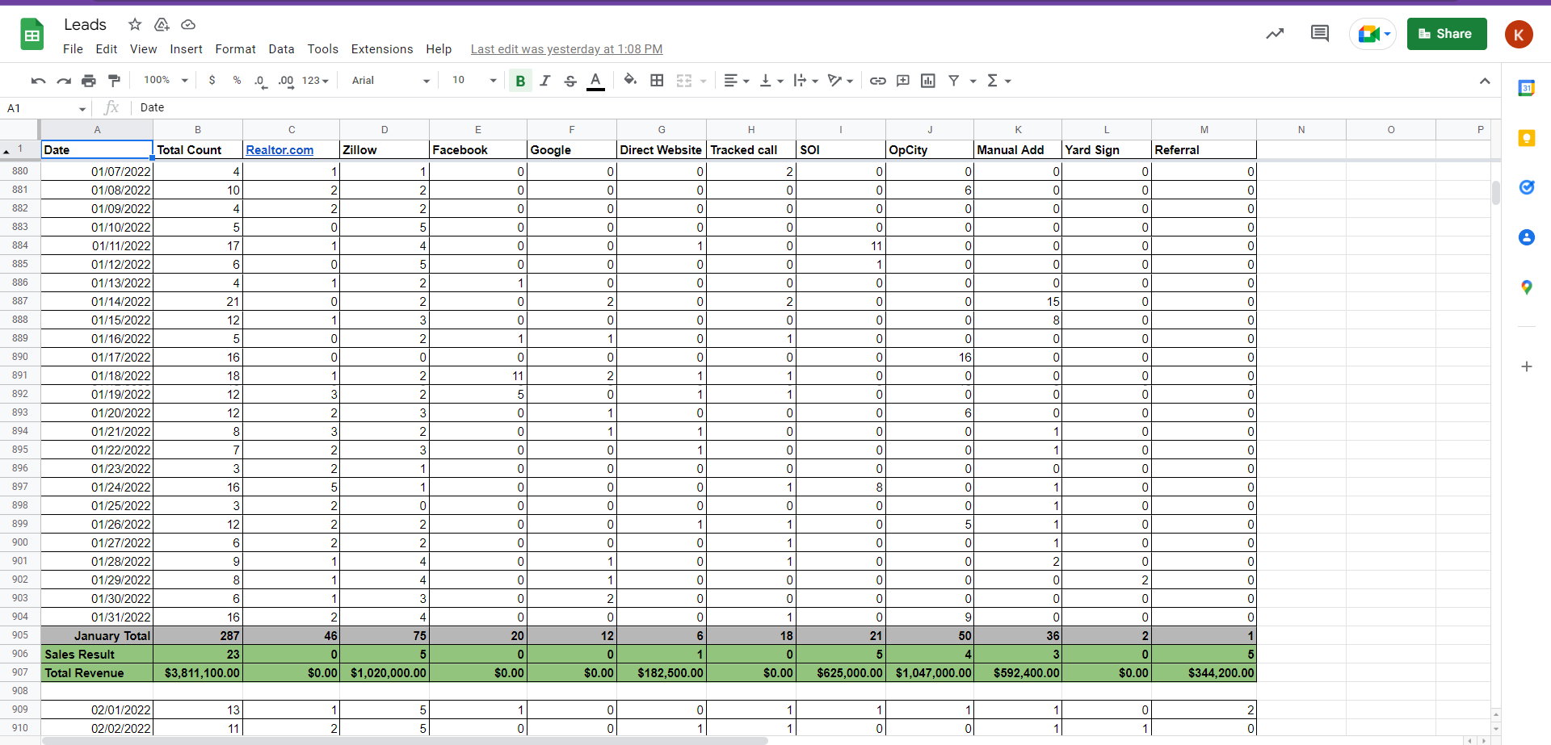The height and width of the screenshot is (745, 1551).
Task: Open the View menu
Action: tap(143, 49)
